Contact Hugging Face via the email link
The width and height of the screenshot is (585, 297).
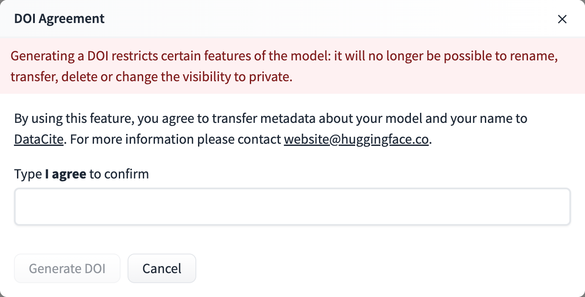[356, 140]
